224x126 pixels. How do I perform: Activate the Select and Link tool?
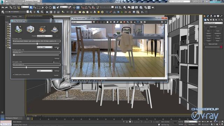(x=11, y=7)
